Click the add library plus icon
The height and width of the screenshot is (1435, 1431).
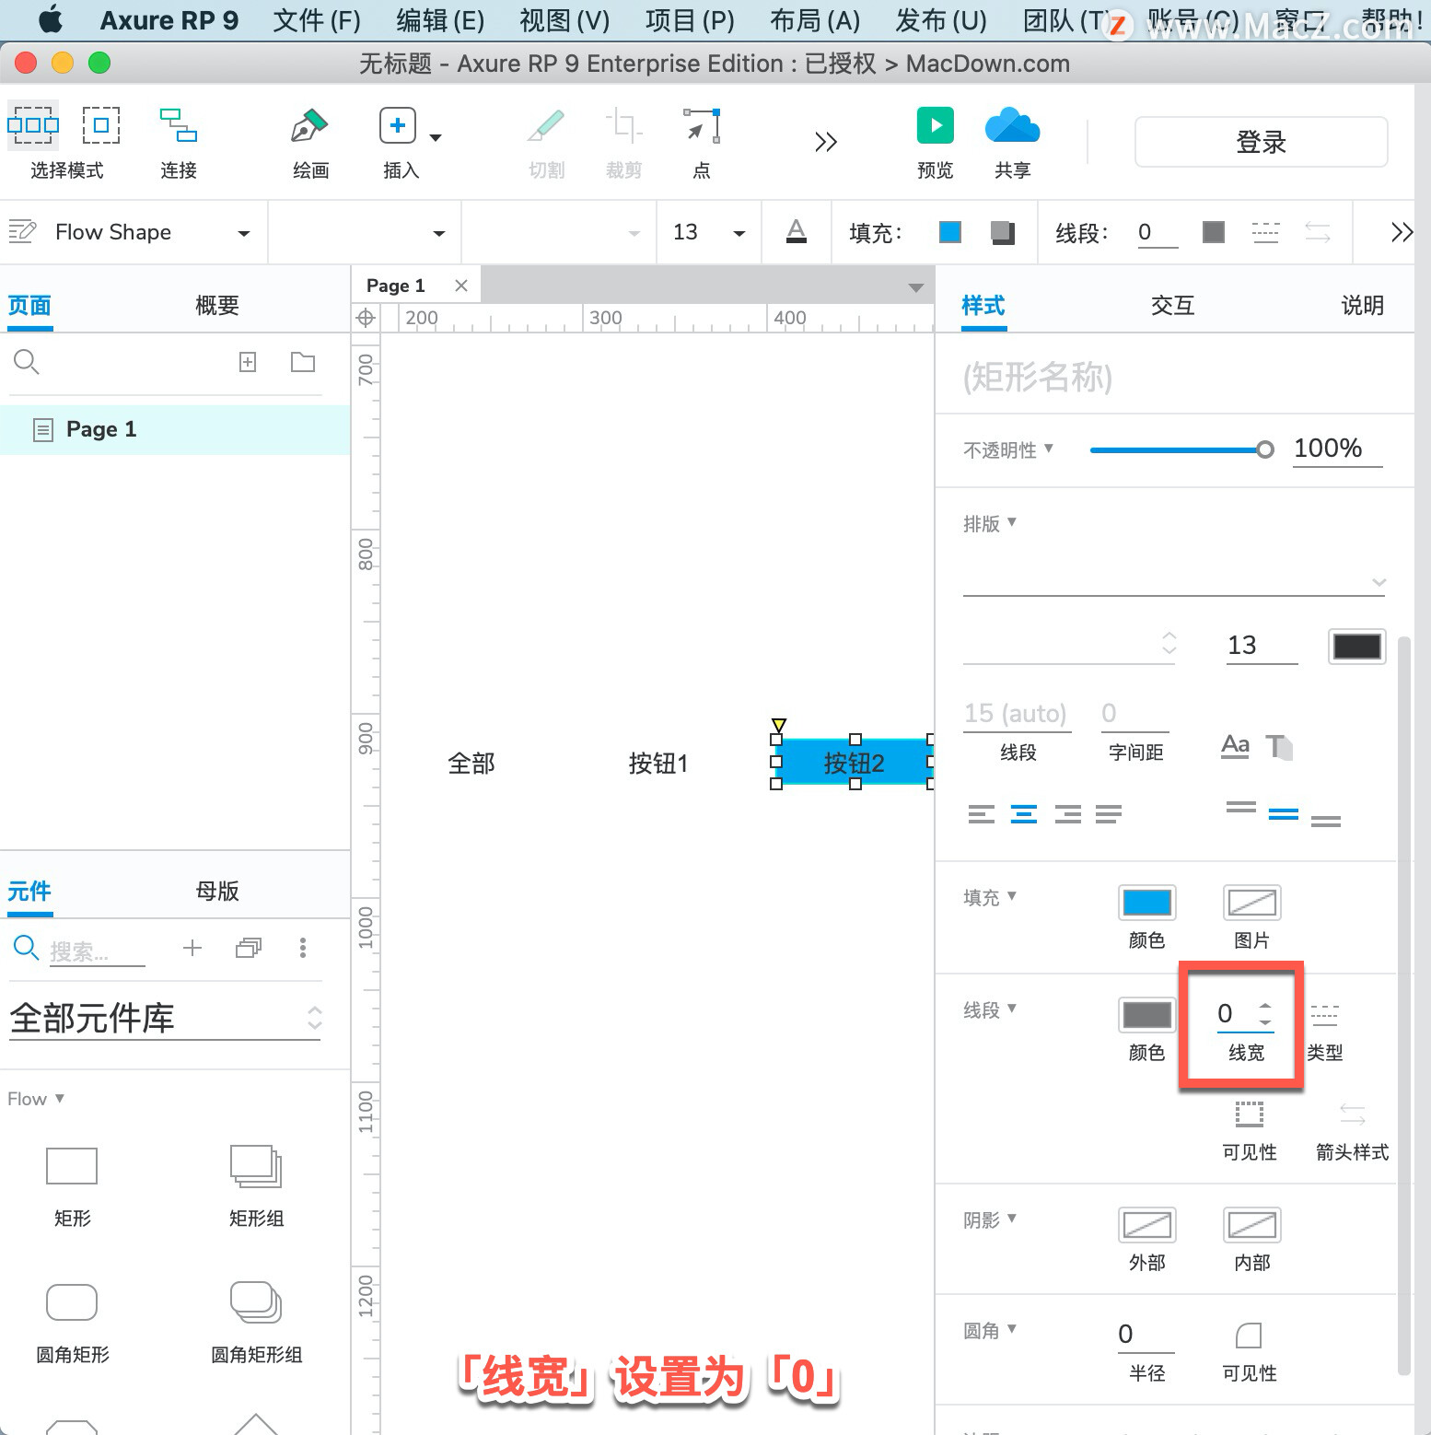192,948
